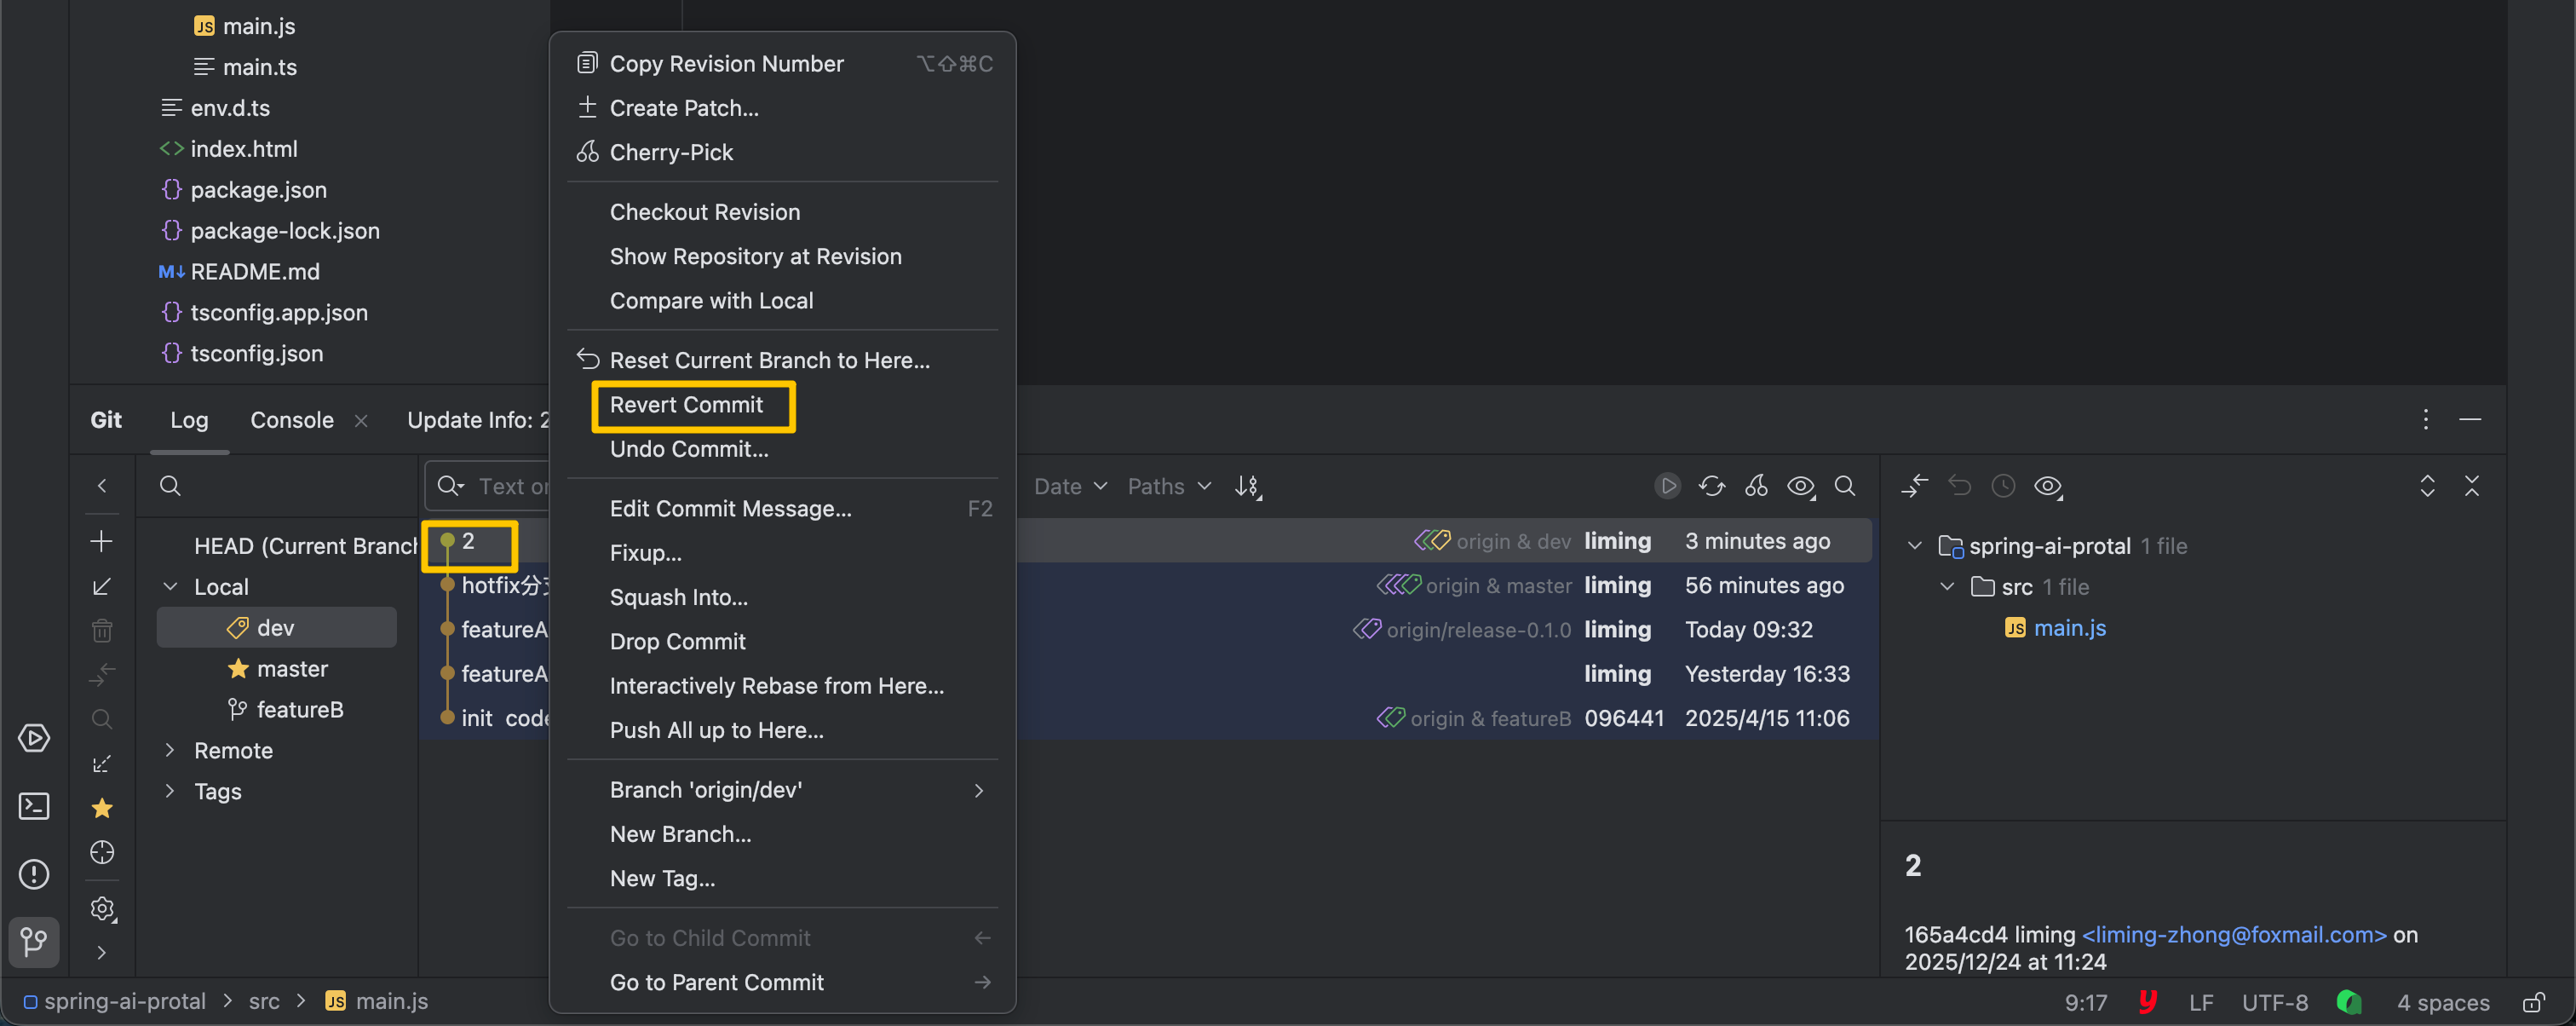Open the Git tool window sidebar icon
The height and width of the screenshot is (1026, 2576).
[34, 941]
